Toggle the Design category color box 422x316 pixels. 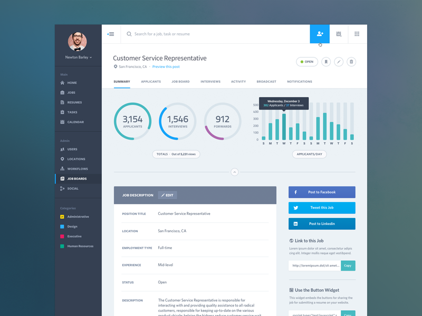62,226
